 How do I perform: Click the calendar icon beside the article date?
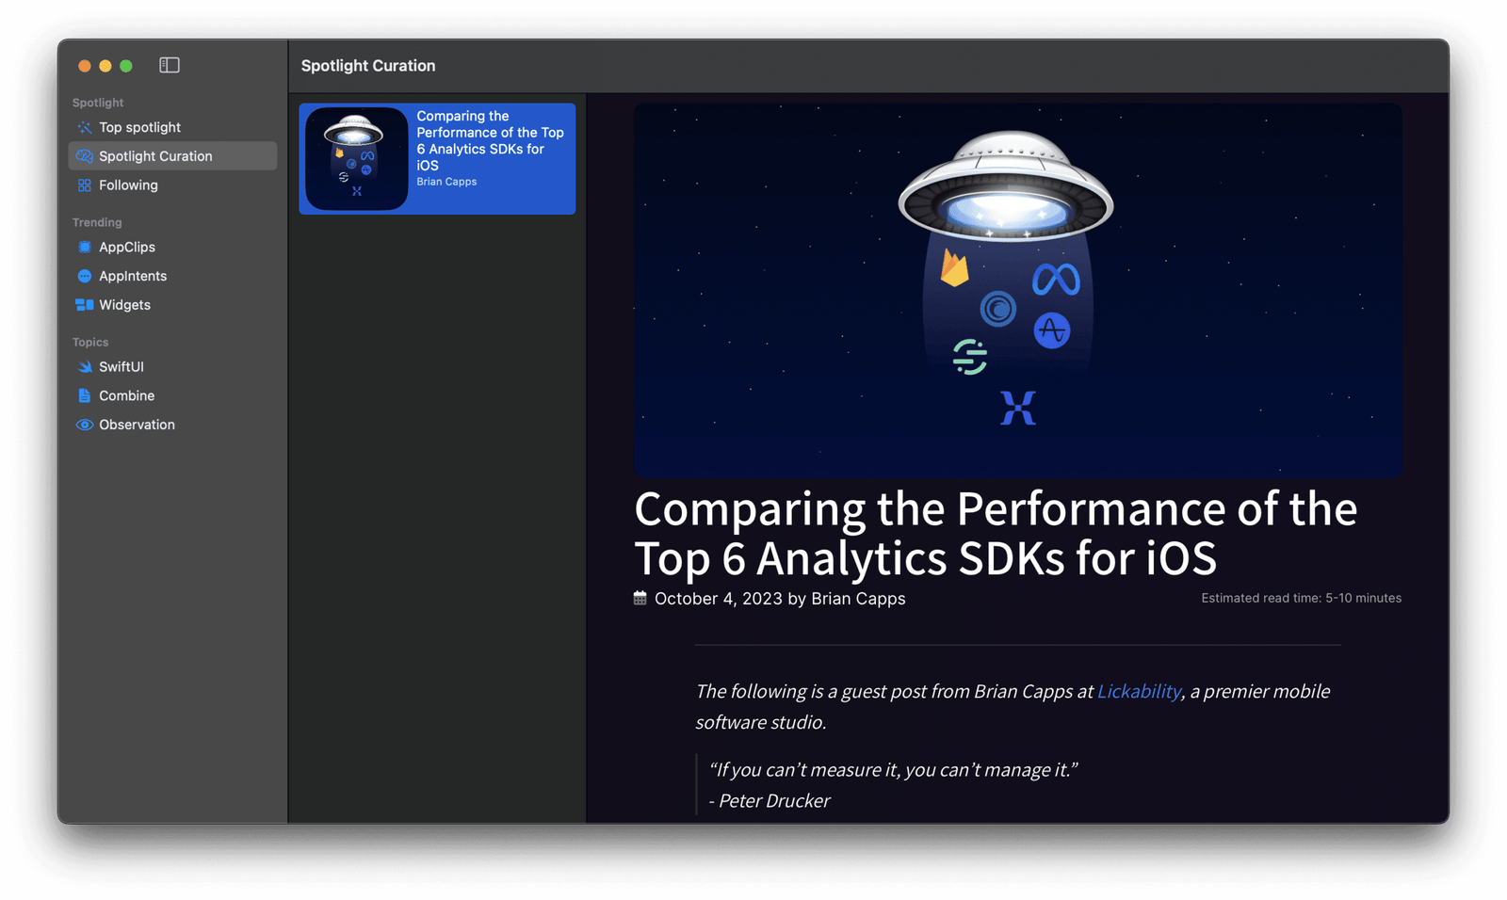click(640, 598)
